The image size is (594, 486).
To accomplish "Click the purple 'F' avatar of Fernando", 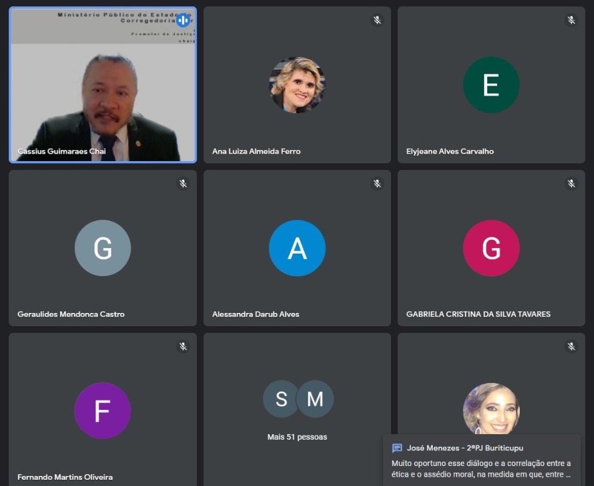I will click(102, 411).
